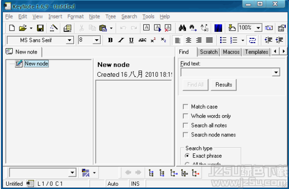Click the Copy icon

click(93, 28)
